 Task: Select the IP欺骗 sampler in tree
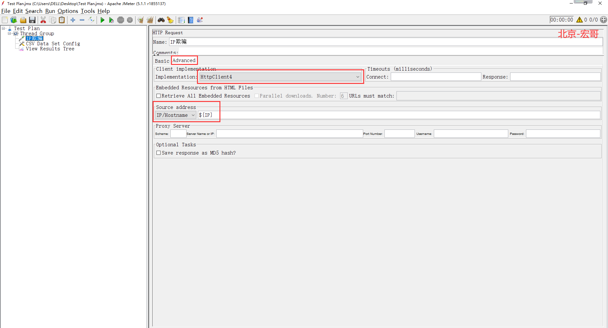click(x=34, y=39)
